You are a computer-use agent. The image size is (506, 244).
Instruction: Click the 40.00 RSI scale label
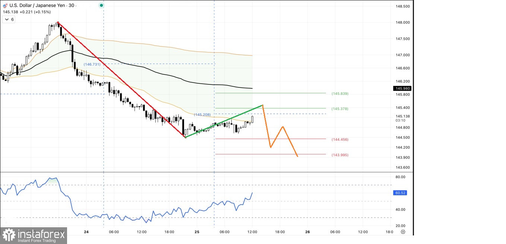(400, 209)
